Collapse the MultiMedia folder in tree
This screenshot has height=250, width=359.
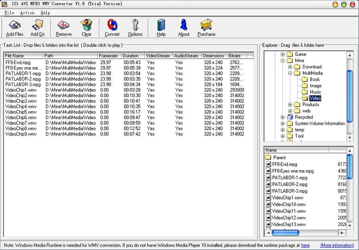290,73
